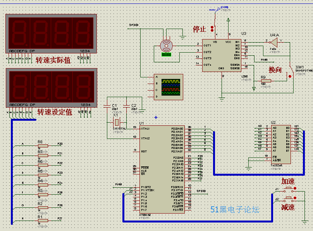
Task: Select the X1 crystal oscillator
Action: tap(117, 122)
